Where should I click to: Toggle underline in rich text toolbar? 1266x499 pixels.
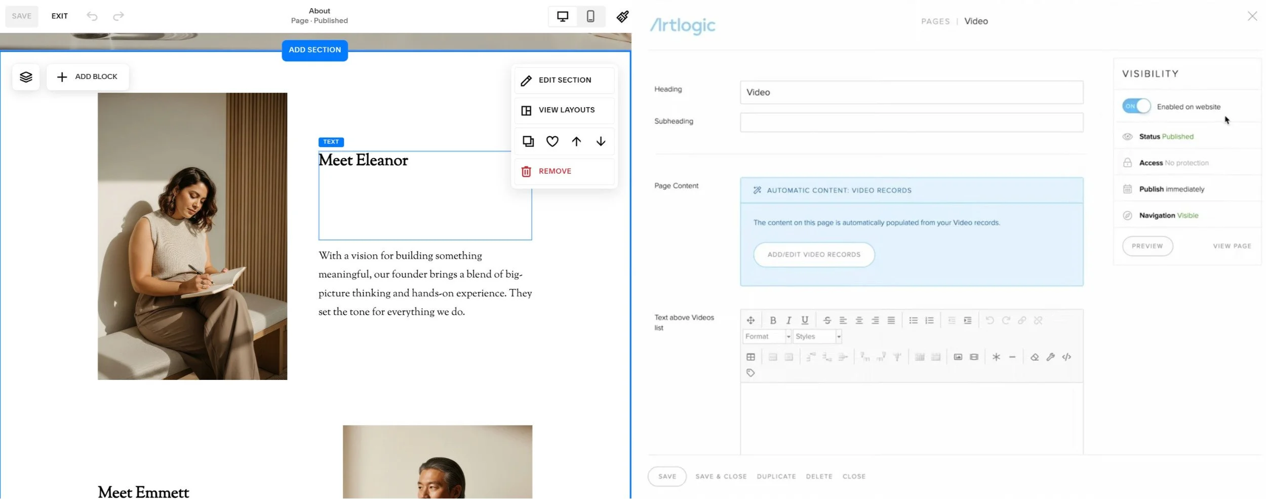click(x=805, y=320)
